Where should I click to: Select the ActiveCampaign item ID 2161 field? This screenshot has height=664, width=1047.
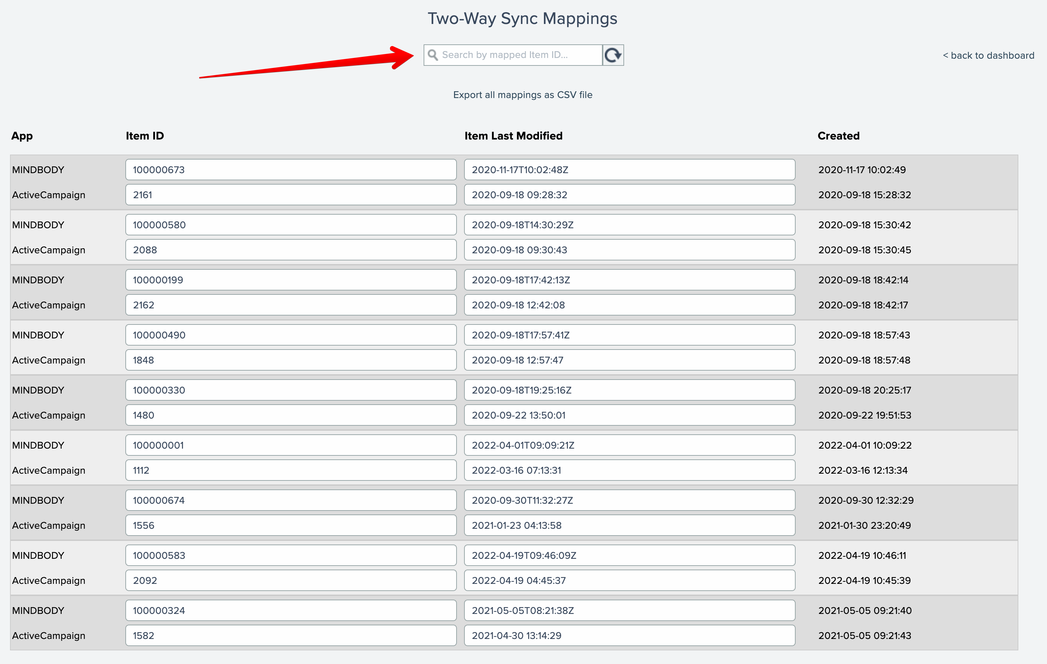(290, 195)
